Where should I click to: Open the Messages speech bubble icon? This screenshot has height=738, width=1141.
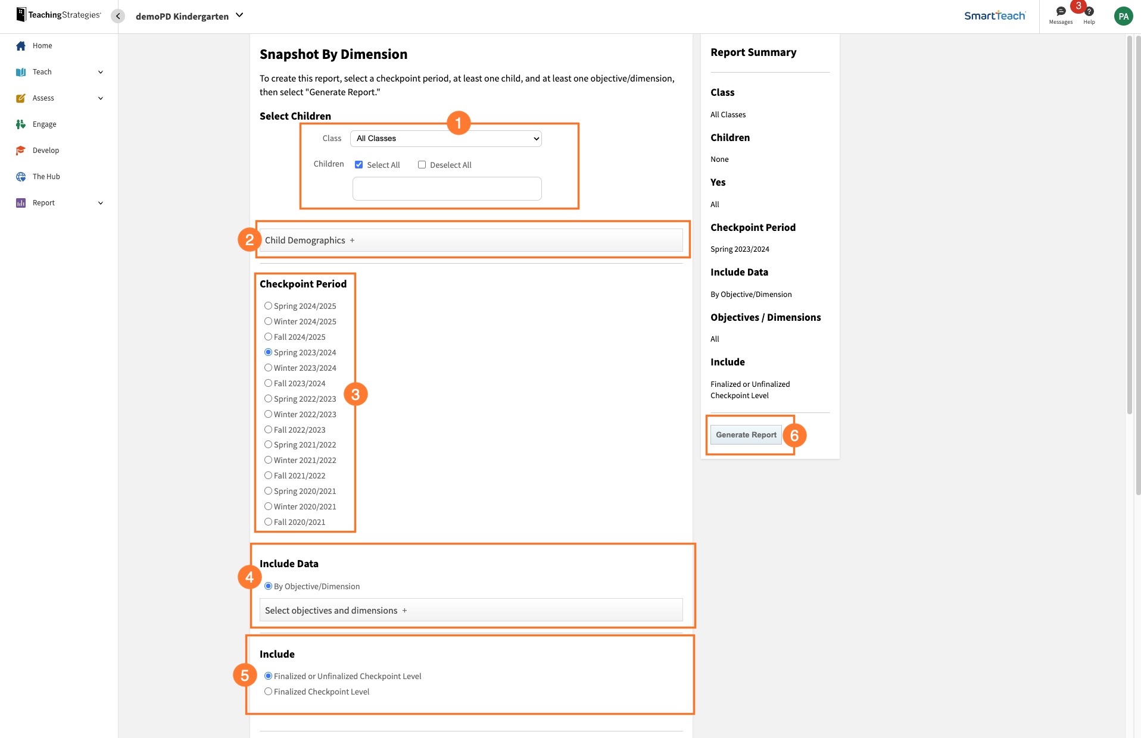coord(1061,12)
